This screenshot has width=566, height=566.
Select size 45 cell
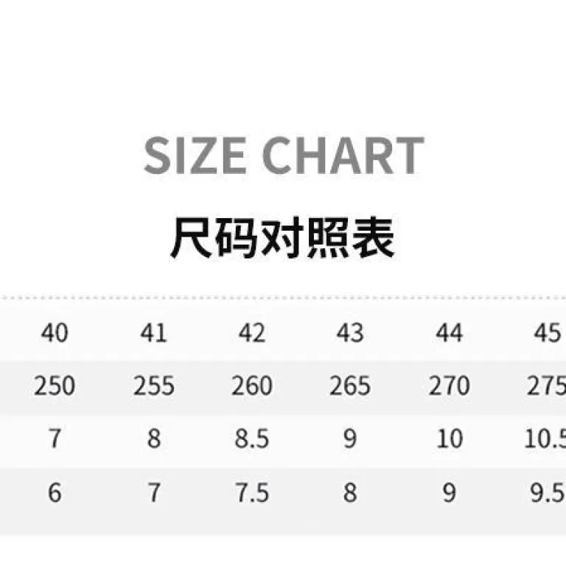(548, 333)
